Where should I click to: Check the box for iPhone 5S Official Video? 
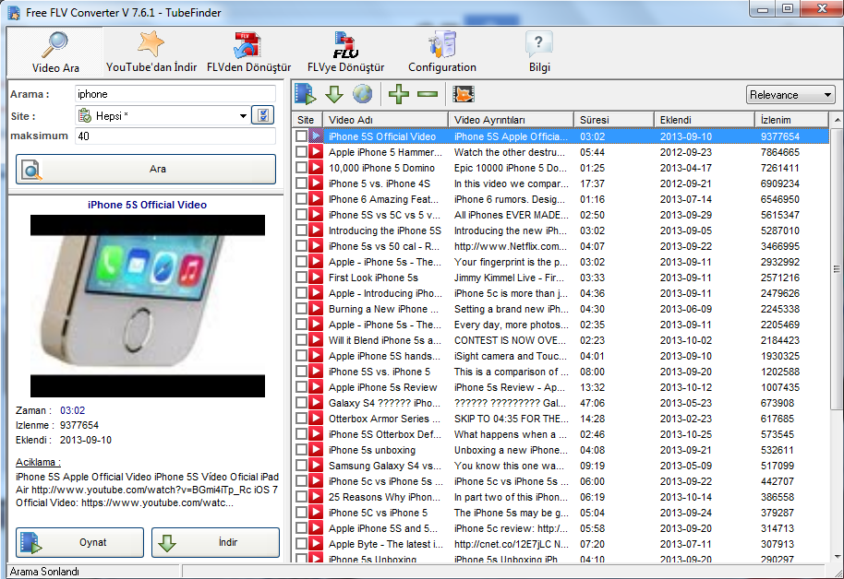[x=301, y=136]
